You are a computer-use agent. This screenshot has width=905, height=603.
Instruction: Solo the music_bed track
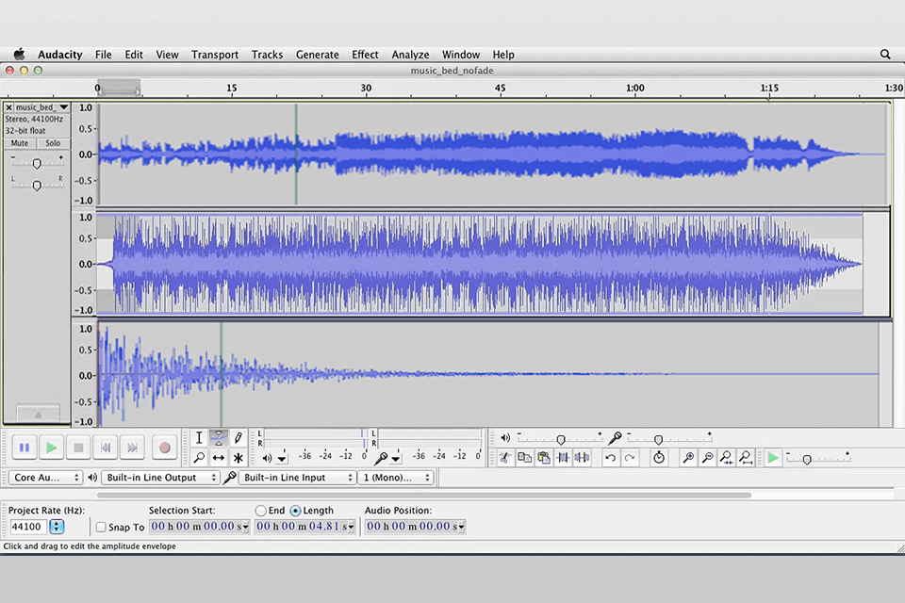[53, 143]
